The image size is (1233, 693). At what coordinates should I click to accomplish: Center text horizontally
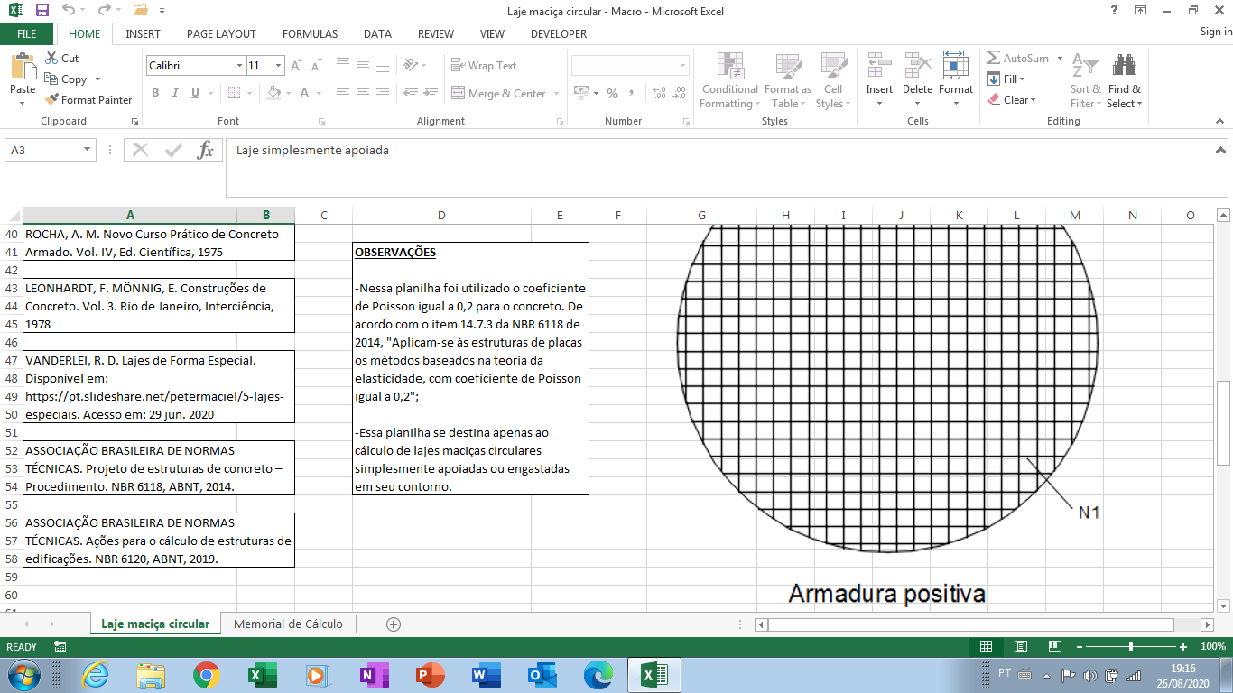coord(363,93)
